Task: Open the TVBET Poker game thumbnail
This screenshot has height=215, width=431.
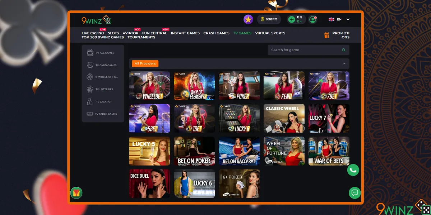Action: pyautogui.click(x=239, y=86)
